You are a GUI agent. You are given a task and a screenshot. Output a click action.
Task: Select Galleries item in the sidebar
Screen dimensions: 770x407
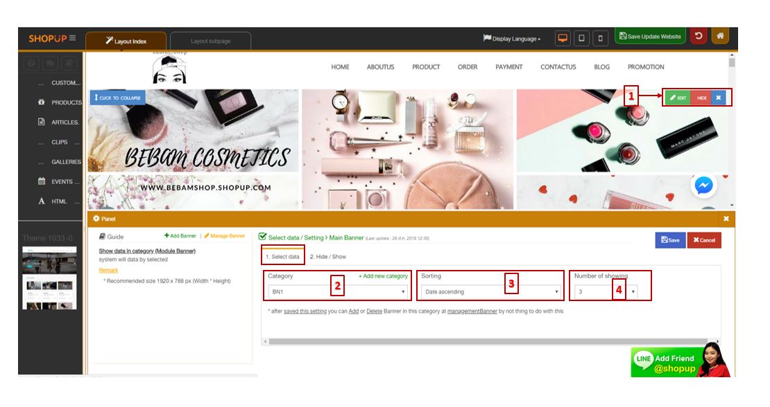66,162
